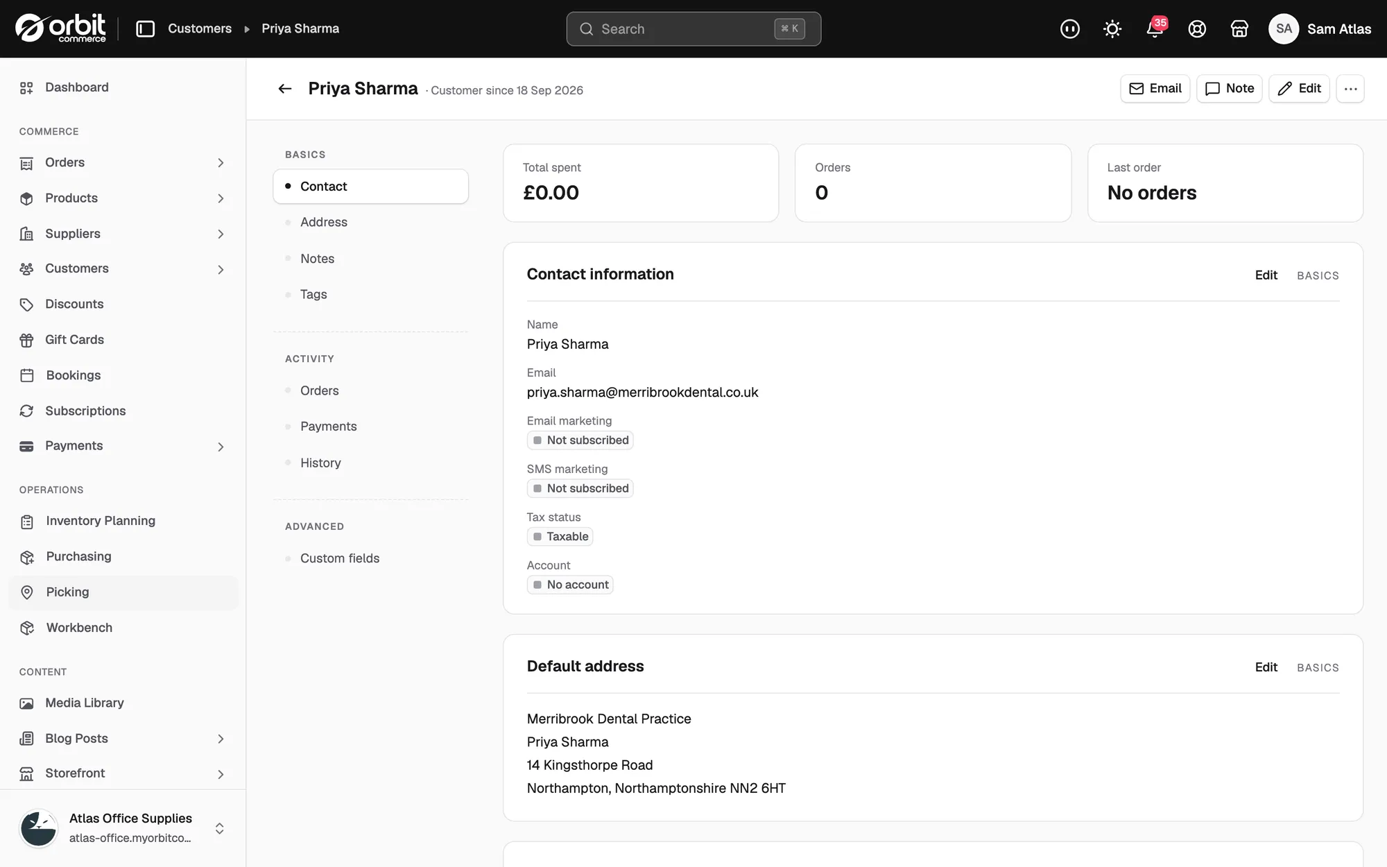Image resolution: width=1387 pixels, height=867 pixels.
Task: Expand the Storefront sidebar chevron
Action: (x=221, y=774)
